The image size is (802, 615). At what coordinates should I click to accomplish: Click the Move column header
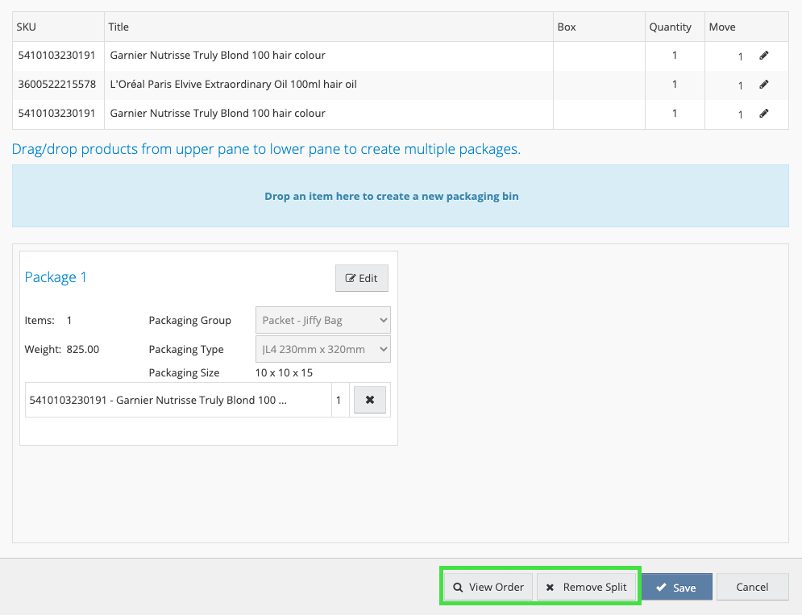click(x=722, y=27)
